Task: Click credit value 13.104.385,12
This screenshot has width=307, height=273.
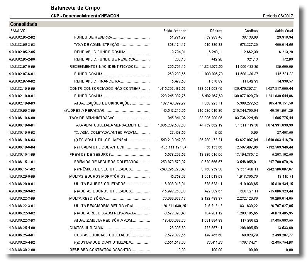Action: (x=246, y=155)
